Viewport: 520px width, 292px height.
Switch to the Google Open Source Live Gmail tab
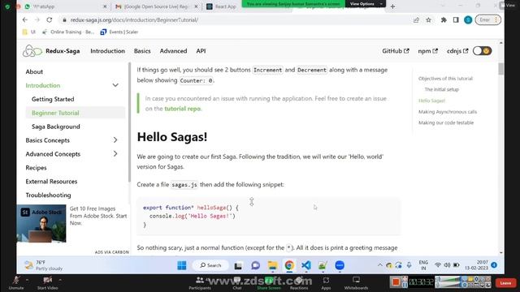pos(157,6)
